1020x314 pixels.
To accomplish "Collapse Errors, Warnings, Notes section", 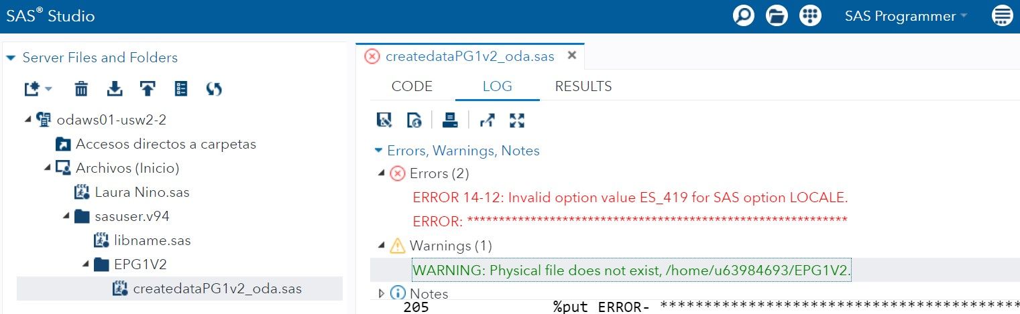I will pos(380,151).
